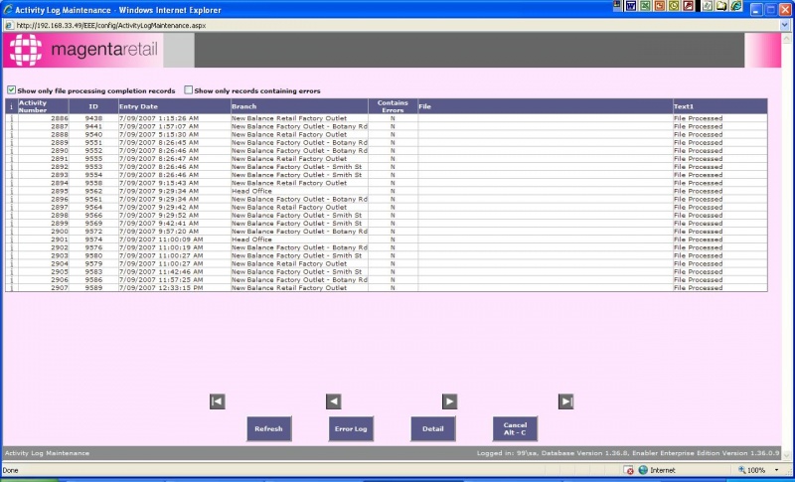
Task: Open the Error Log
Action: click(351, 428)
